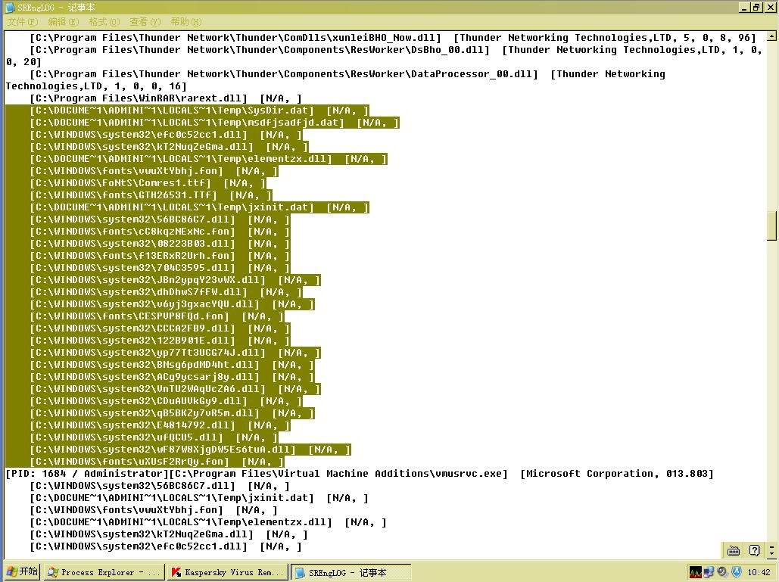Open the 查看(V) View menu
Image resolution: width=779 pixels, height=582 pixels.
pyautogui.click(x=145, y=22)
